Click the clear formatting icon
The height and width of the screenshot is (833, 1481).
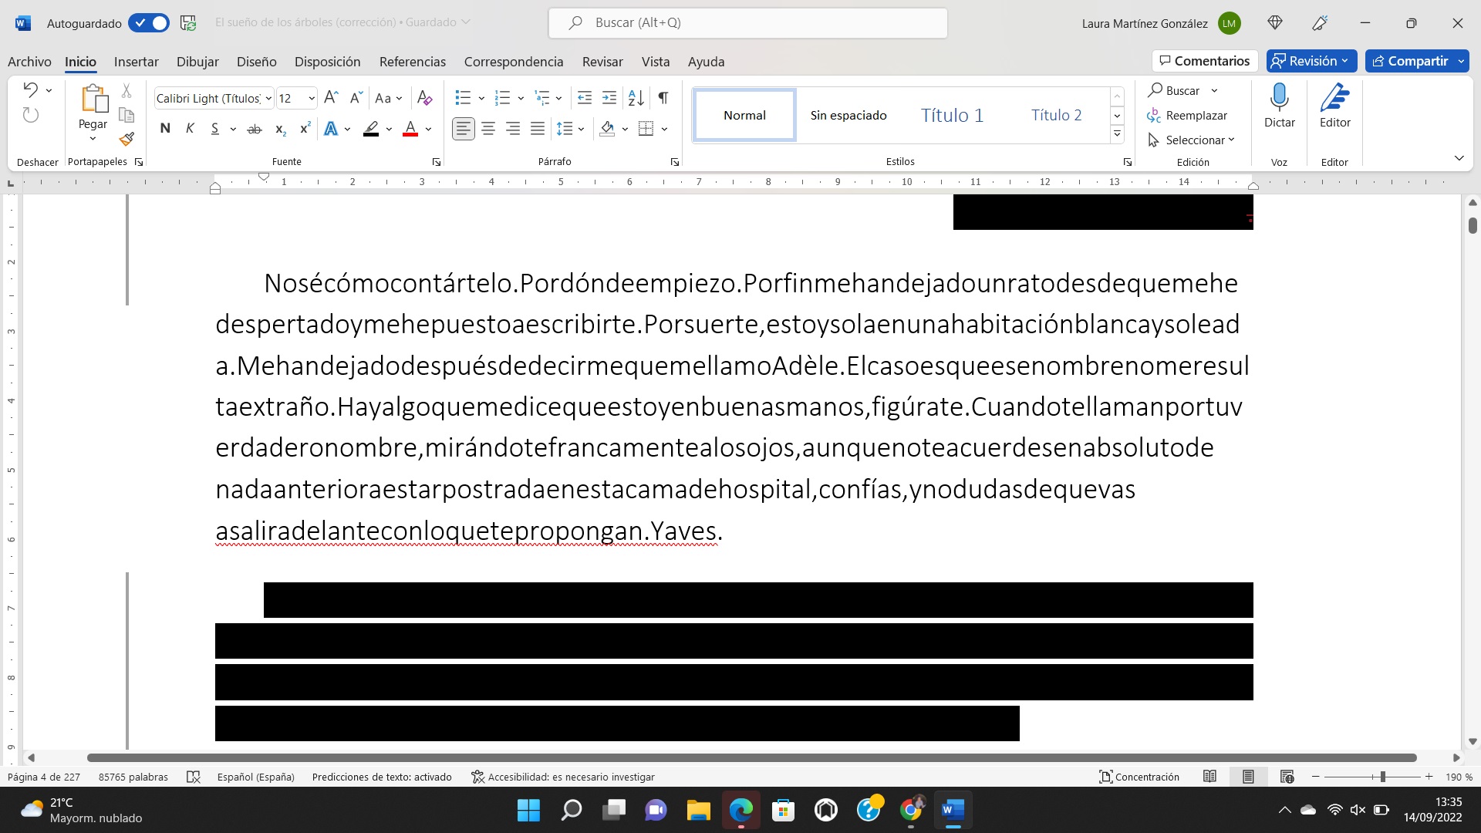424,98
